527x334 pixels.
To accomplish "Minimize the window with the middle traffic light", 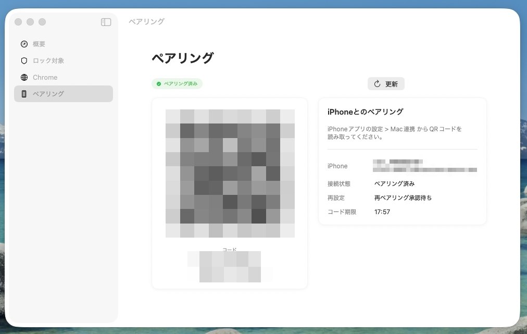I will tap(30, 22).
